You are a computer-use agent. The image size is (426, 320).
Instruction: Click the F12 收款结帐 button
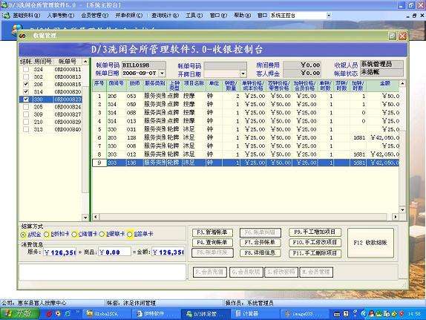click(370, 243)
